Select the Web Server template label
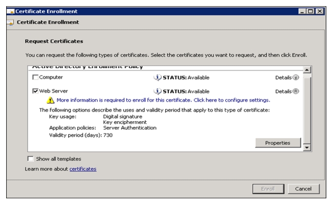 tap(53, 91)
